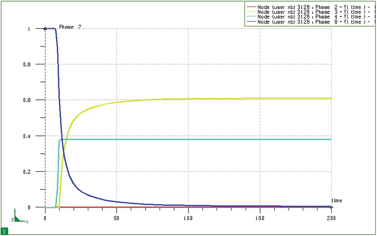377x236 pixels.
Task: Click the arrow marker atop the vertical axis
Action: pyautogui.click(x=45, y=28)
